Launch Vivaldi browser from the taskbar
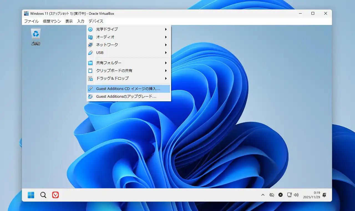This screenshot has width=355, height=211. pos(55,195)
